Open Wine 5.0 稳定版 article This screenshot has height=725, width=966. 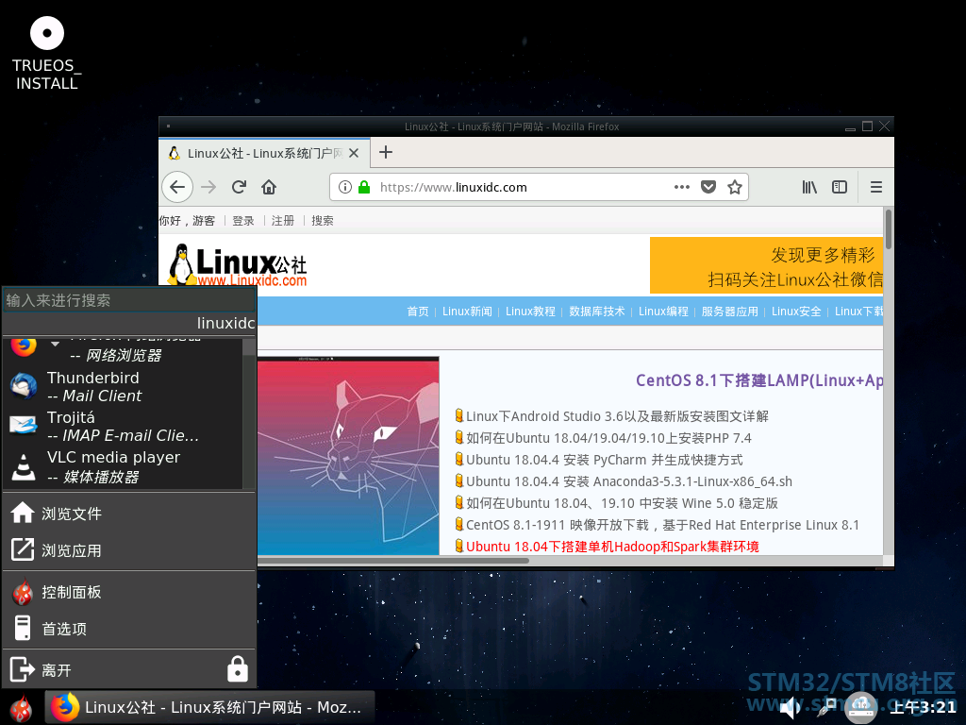click(622, 503)
